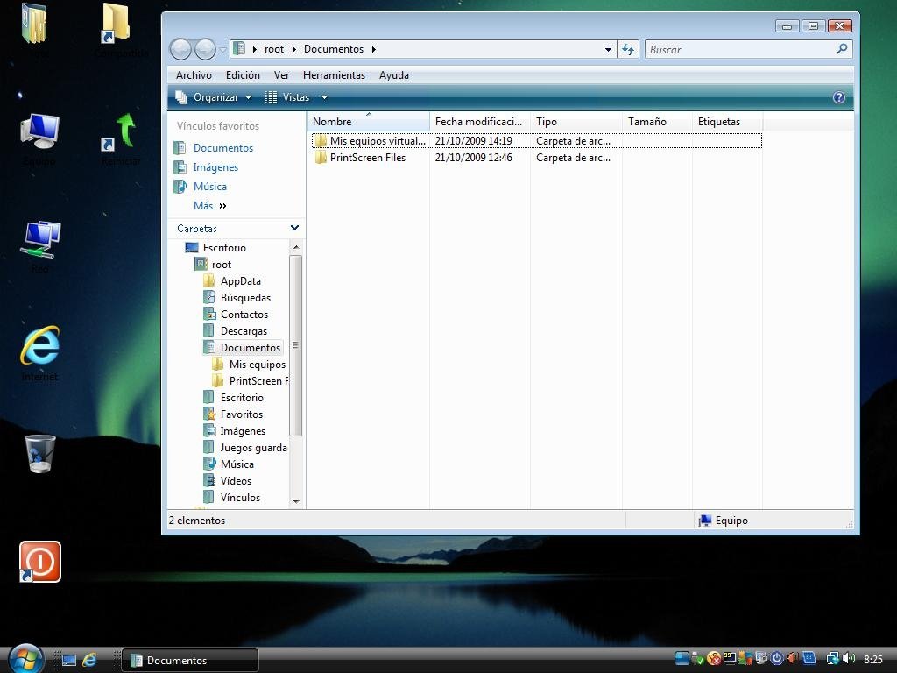
Task: Select root in the address breadcrumb
Action: pos(274,49)
